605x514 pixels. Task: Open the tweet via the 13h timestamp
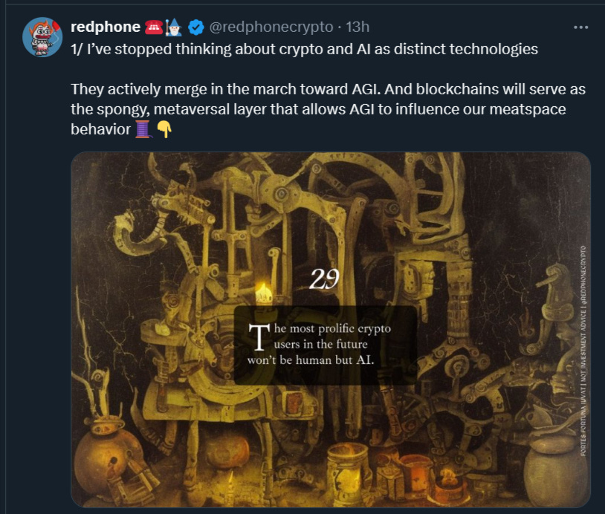pyautogui.click(x=357, y=27)
